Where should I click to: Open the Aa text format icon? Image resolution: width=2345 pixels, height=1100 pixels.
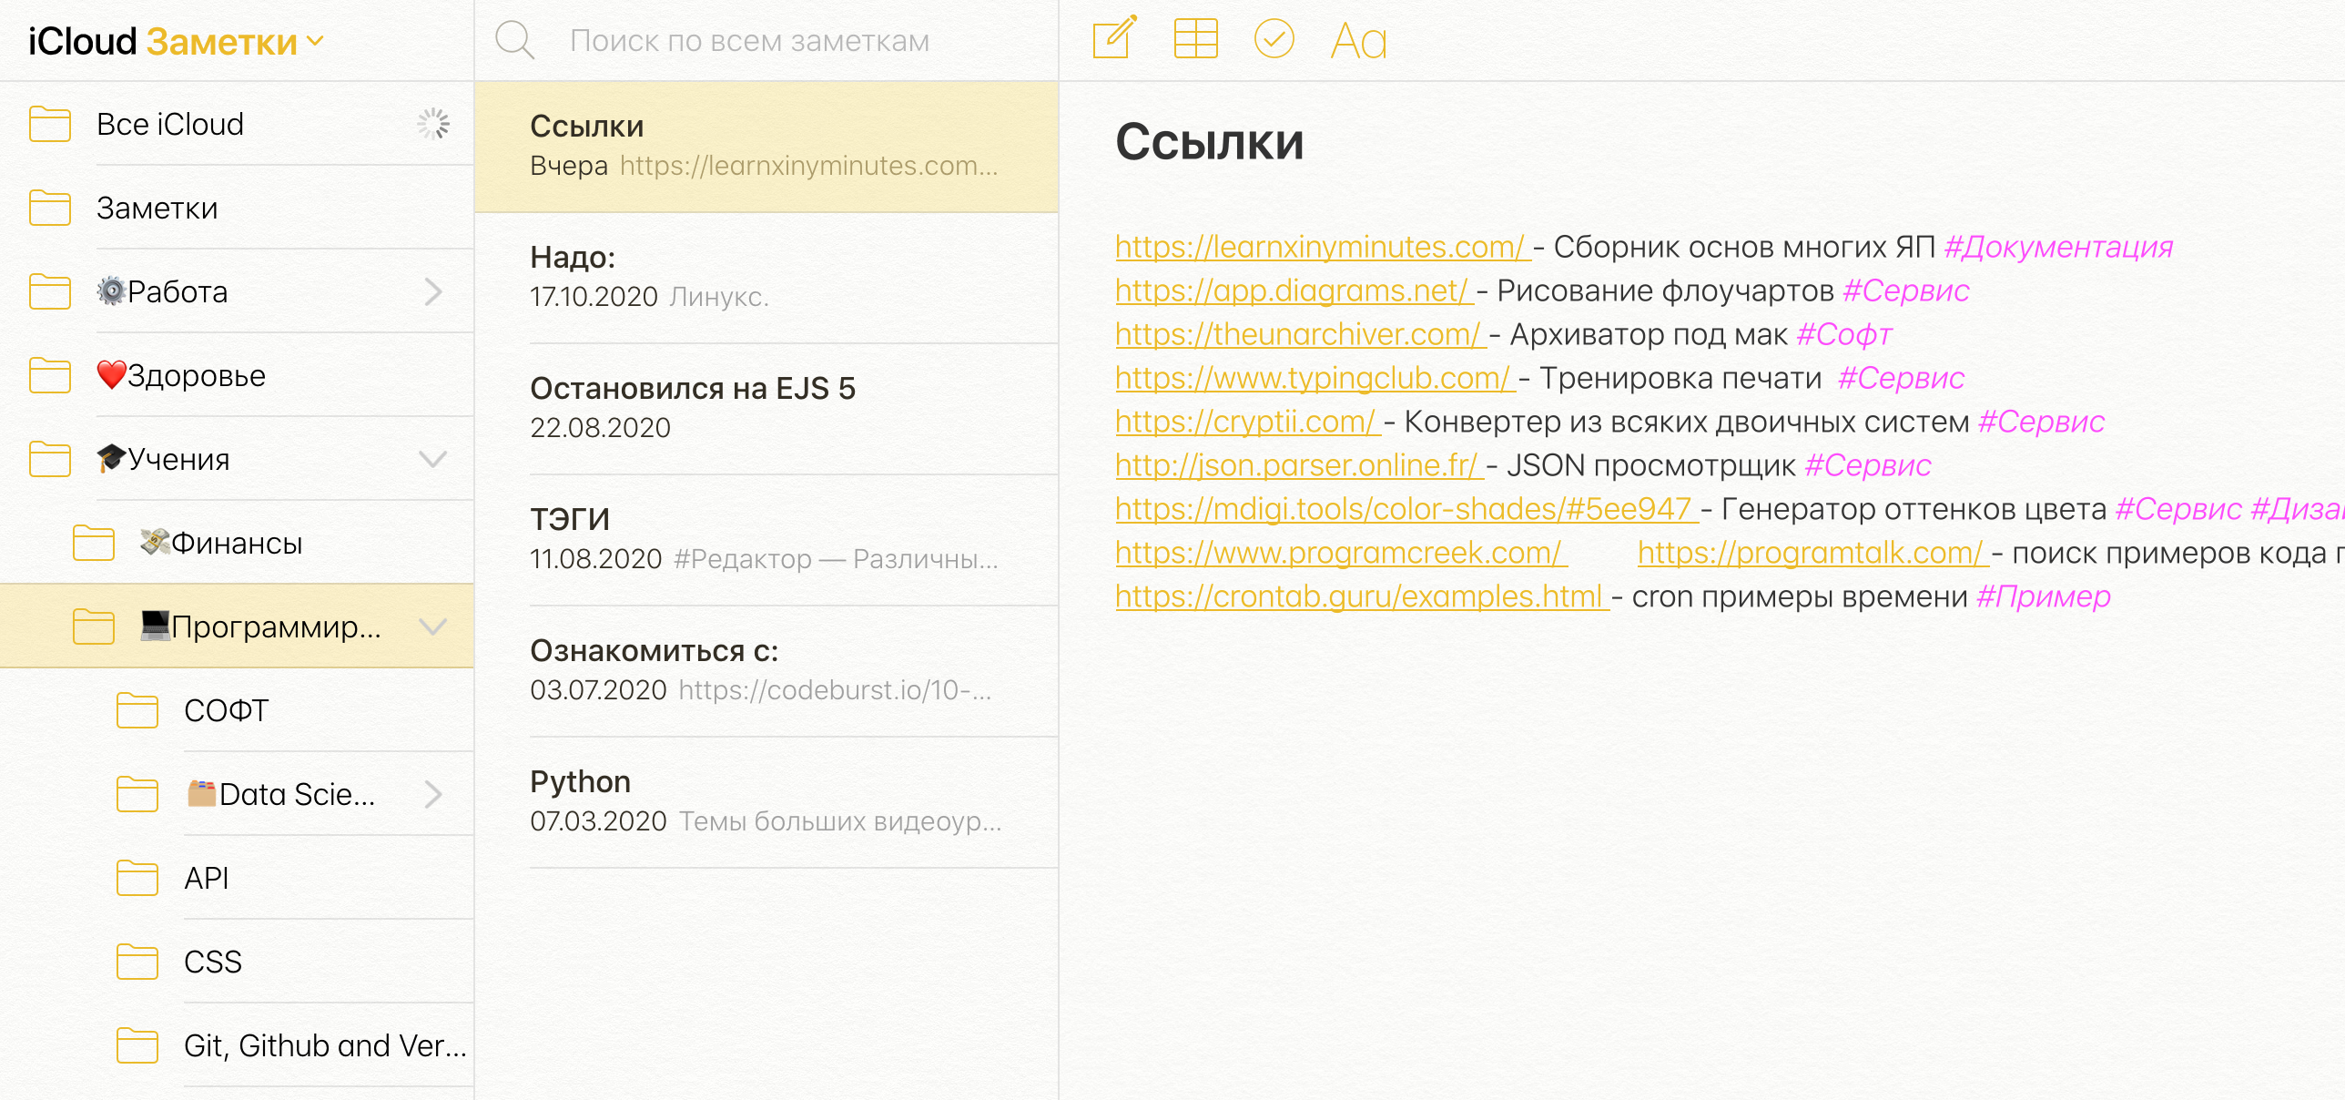click(x=1358, y=41)
